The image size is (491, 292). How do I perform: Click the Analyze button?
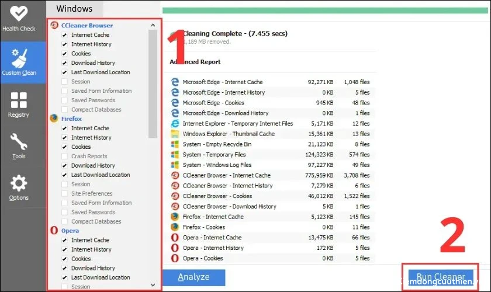coord(194,277)
